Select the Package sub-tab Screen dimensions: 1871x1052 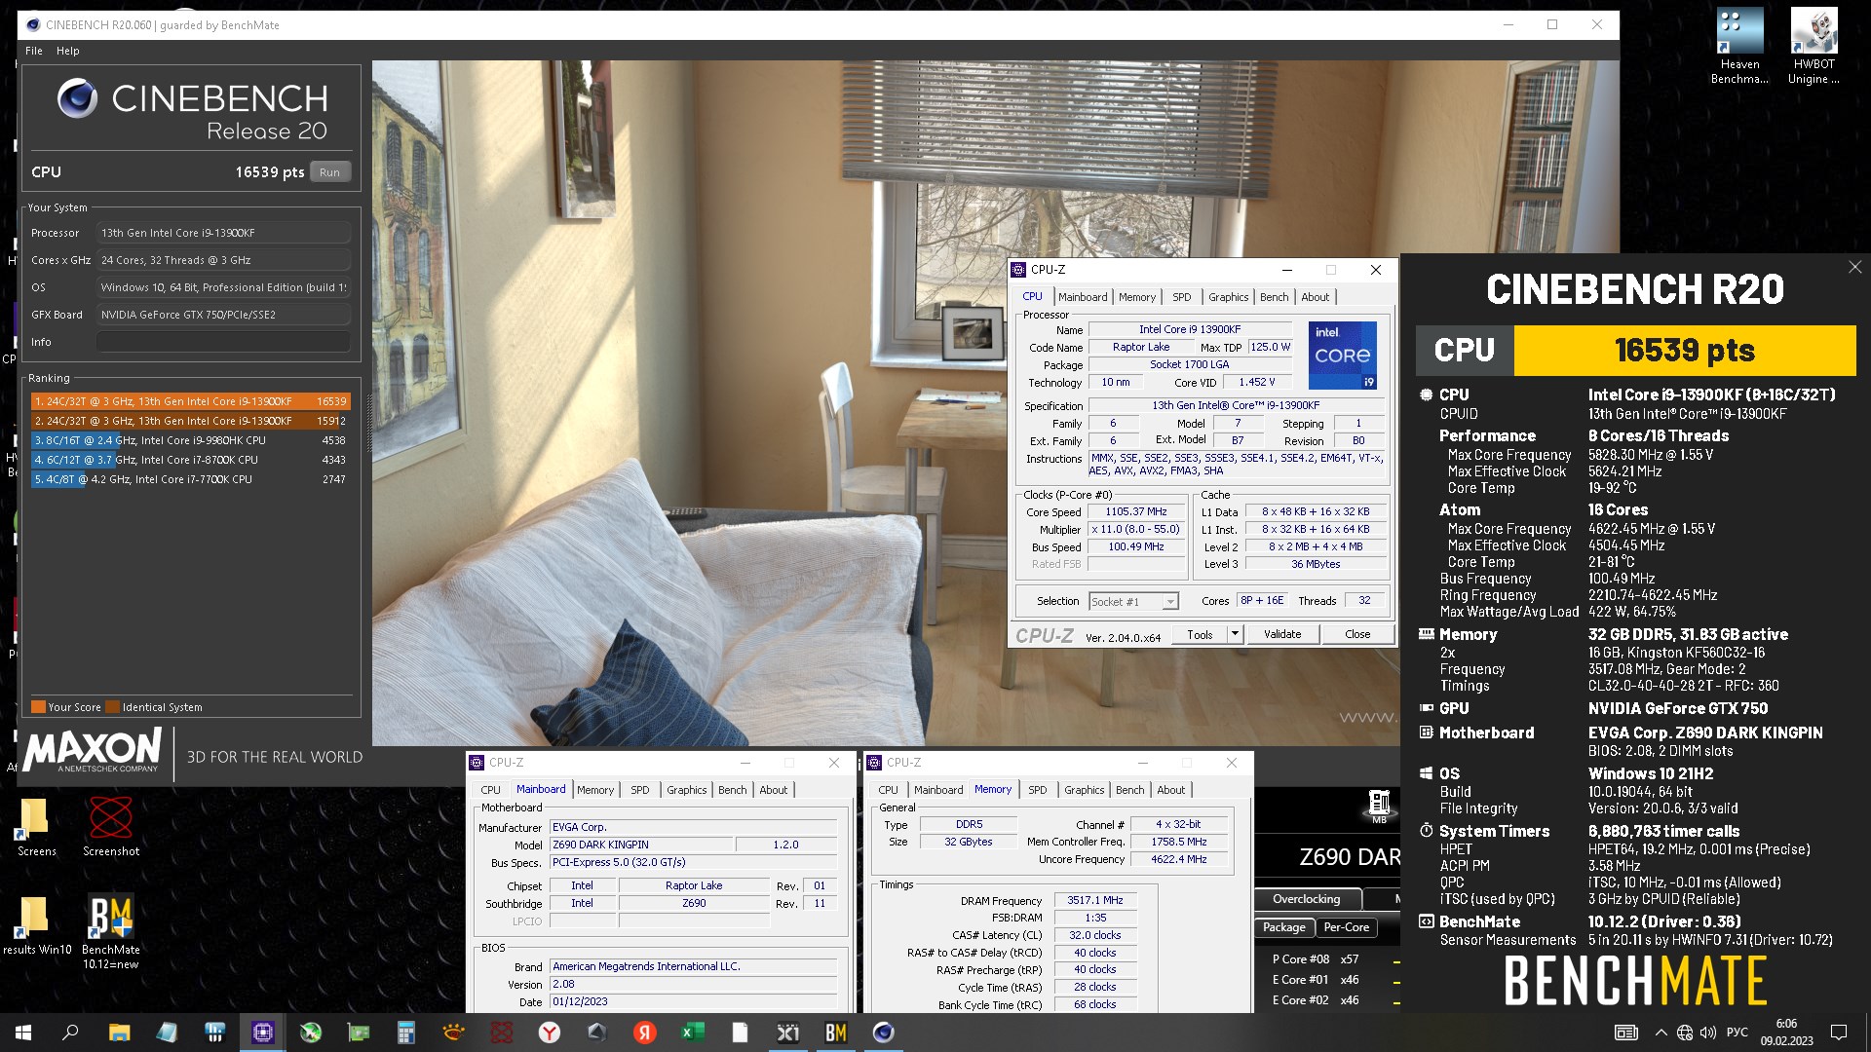pyautogui.click(x=1284, y=927)
